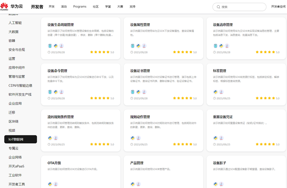
Task: Click the Python icon on 设备命令管理 card
Action: coord(56,92)
